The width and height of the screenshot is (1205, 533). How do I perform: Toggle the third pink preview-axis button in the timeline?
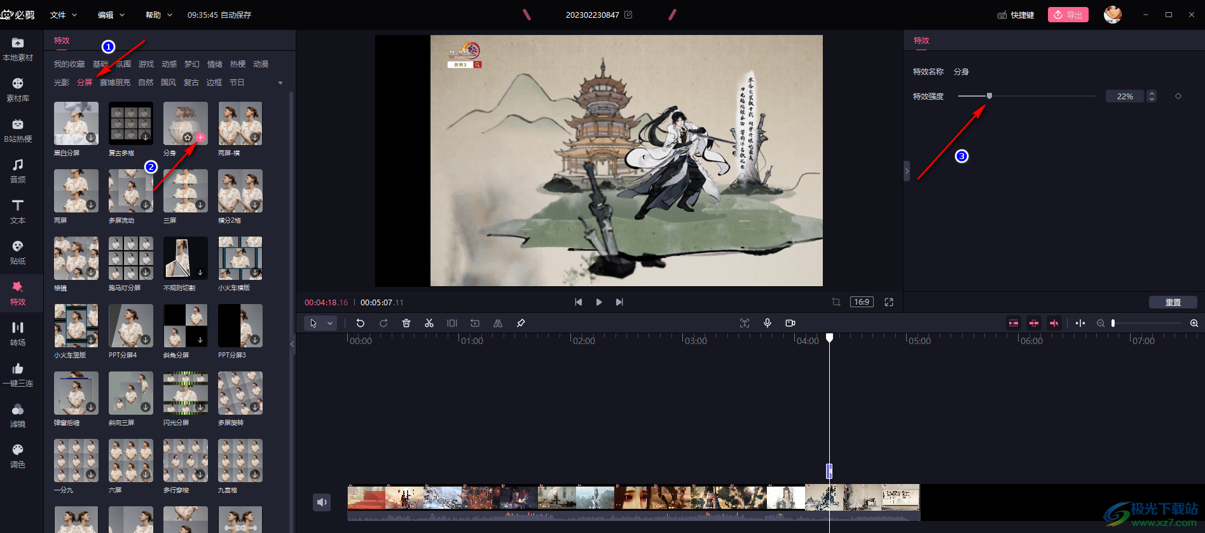point(1054,323)
